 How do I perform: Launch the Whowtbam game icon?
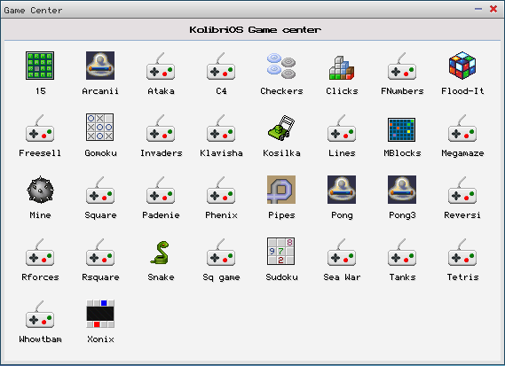[40, 315]
